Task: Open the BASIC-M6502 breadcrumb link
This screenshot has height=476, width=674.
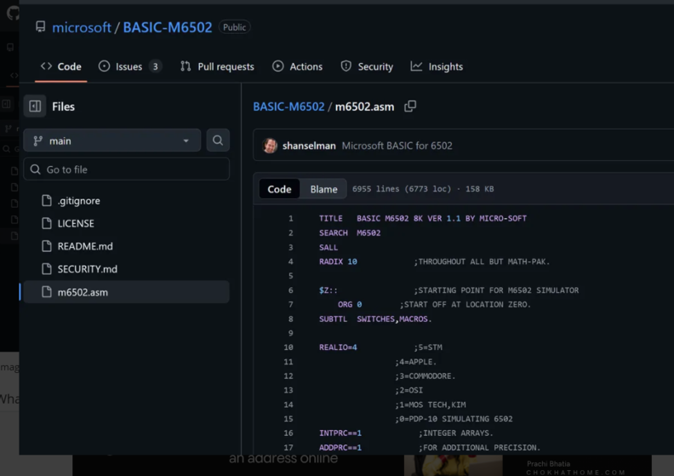Action: (x=288, y=106)
